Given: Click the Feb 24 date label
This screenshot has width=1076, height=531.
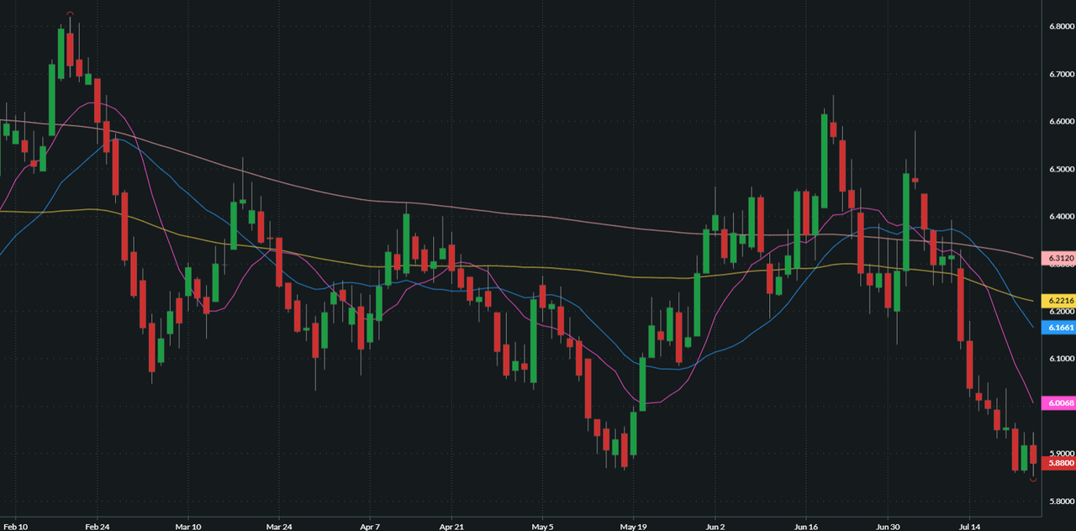Looking at the screenshot, I should (x=98, y=527).
